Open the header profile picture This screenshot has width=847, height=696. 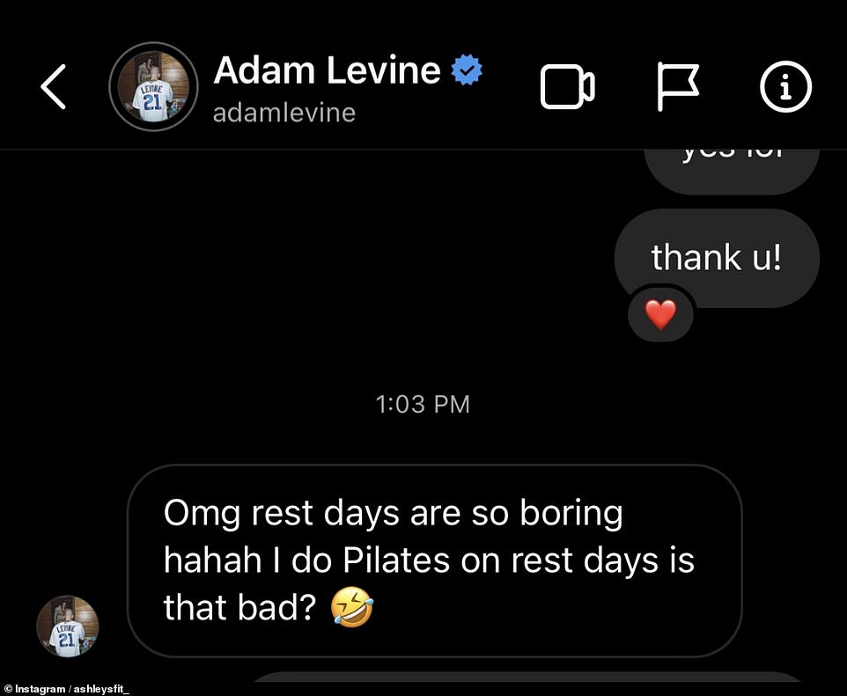point(153,86)
